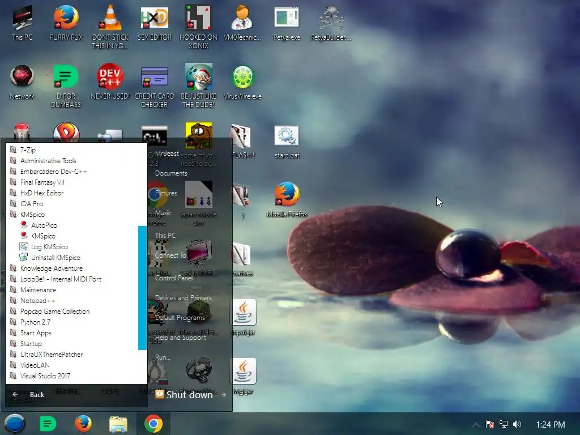The height and width of the screenshot is (435, 580).
Task: Open the FLASH ! desktop icon
Action: [243, 141]
